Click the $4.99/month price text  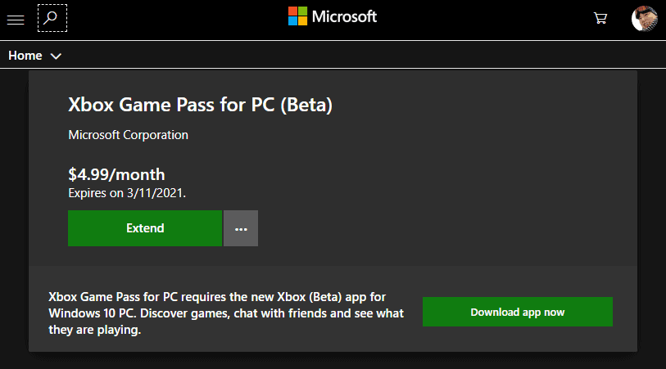[x=116, y=174]
